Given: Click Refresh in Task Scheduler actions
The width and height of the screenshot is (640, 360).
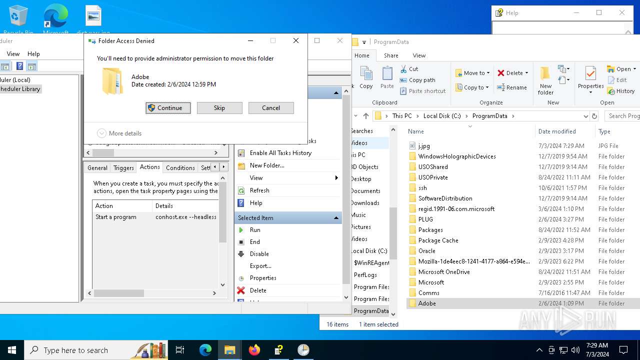Looking at the screenshot, I should point(259,190).
